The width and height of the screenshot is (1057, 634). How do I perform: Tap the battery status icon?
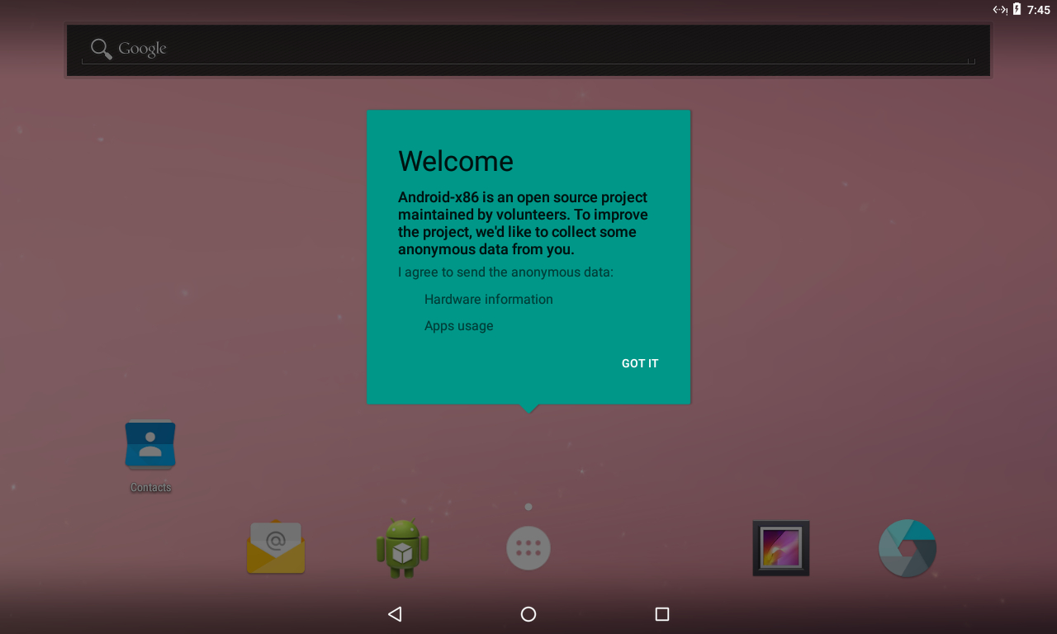tap(1017, 9)
